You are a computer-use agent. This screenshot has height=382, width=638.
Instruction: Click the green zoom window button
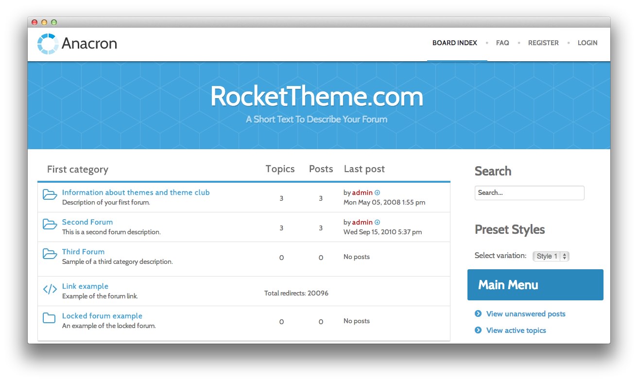point(54,22)
